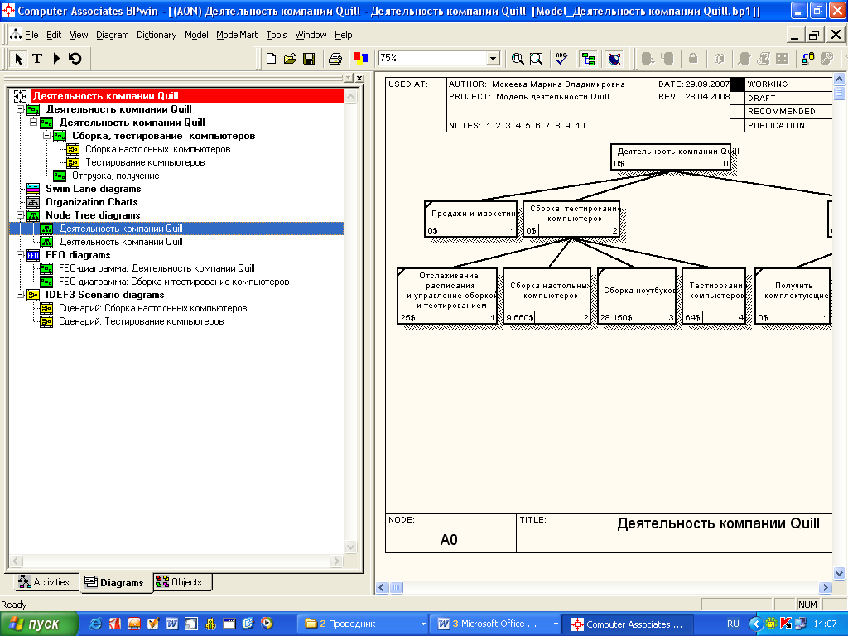Viewport: 848px width, 636px height.
Task: Collapse the top-level Деятельность компании Quill node
Action: pos(20,109)
